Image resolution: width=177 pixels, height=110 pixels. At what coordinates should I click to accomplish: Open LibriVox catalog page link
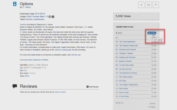(63, 50)
